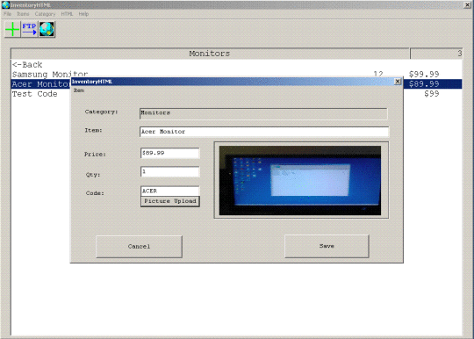Select the Samsung Monitor row

point(237,74)
